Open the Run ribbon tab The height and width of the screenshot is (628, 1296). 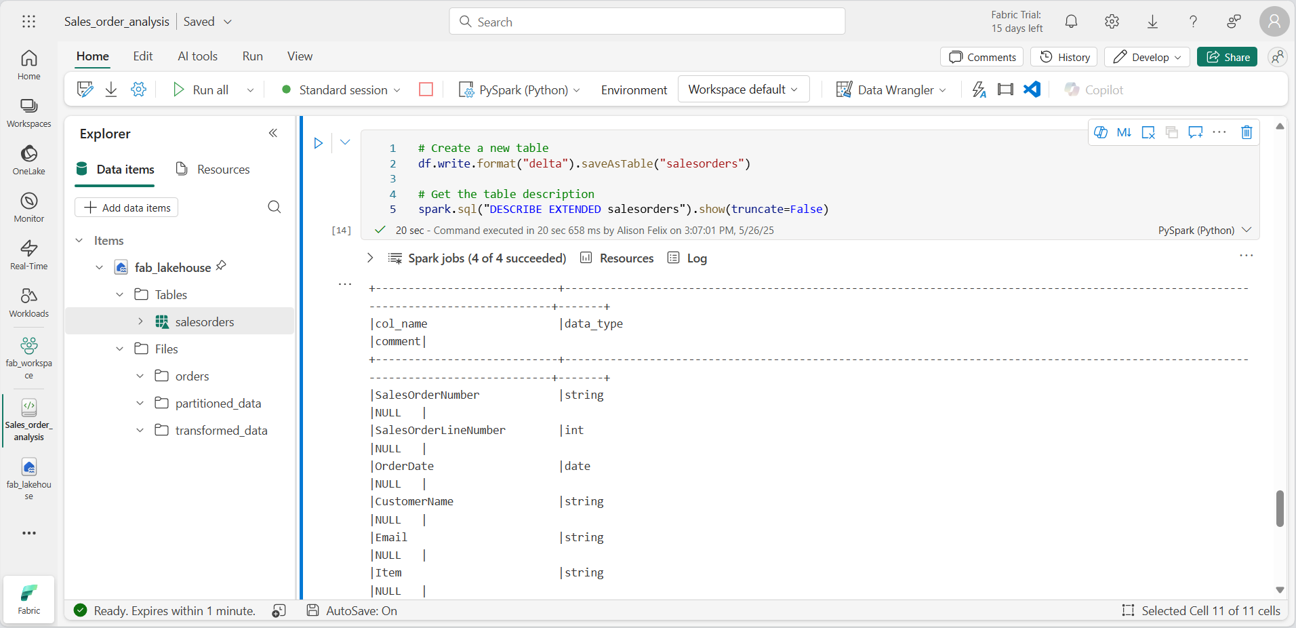click(x=253, y=56)
